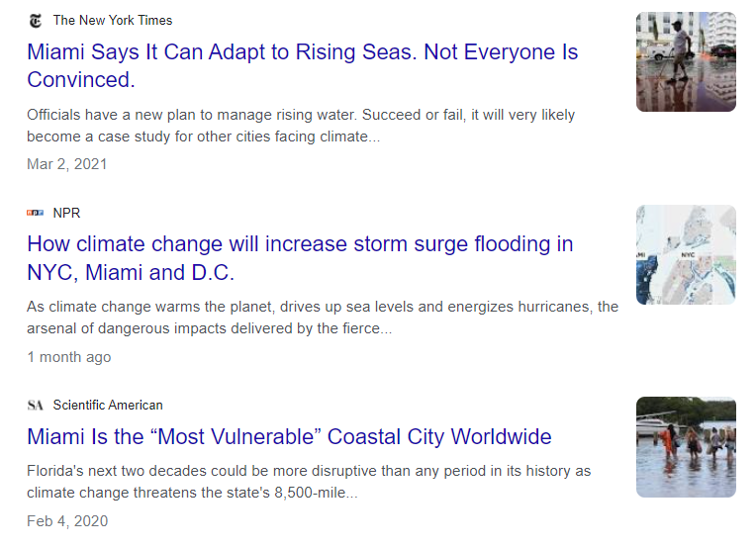Click the NPR source label
Viewport: 756px width, 548px height.
tap(66, 213)
